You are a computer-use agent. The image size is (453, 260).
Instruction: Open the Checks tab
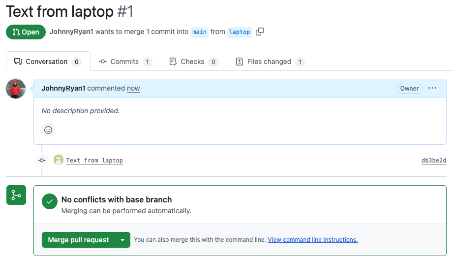(193, 62)
